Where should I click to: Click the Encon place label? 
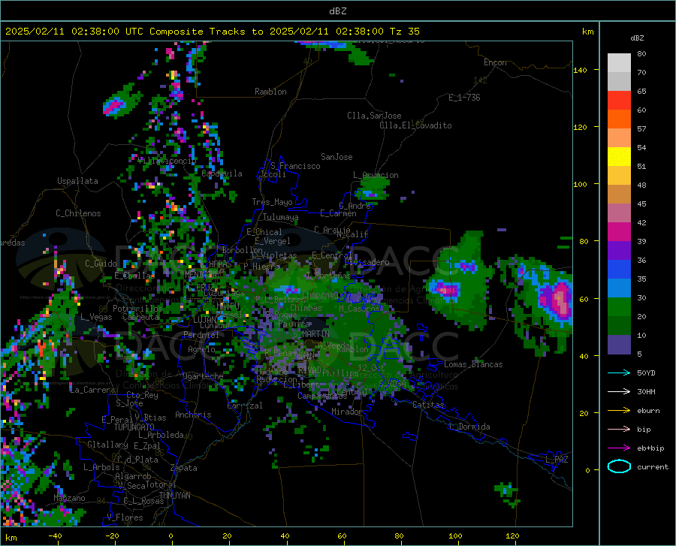pyautogui.click(x=495, y=62)
